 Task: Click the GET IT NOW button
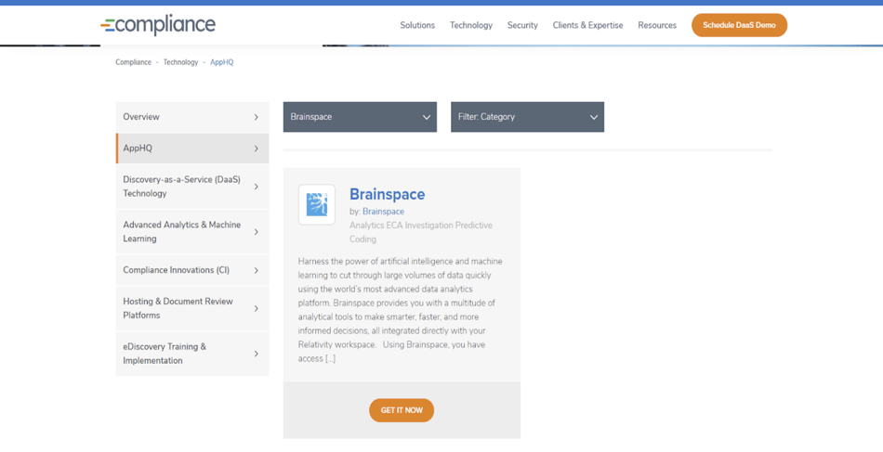[x=402, y=410]
